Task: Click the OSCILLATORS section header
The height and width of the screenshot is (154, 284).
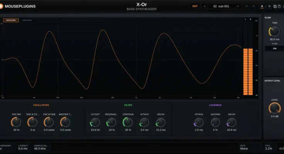Action: pyautogui.click(x=41, y=105)
